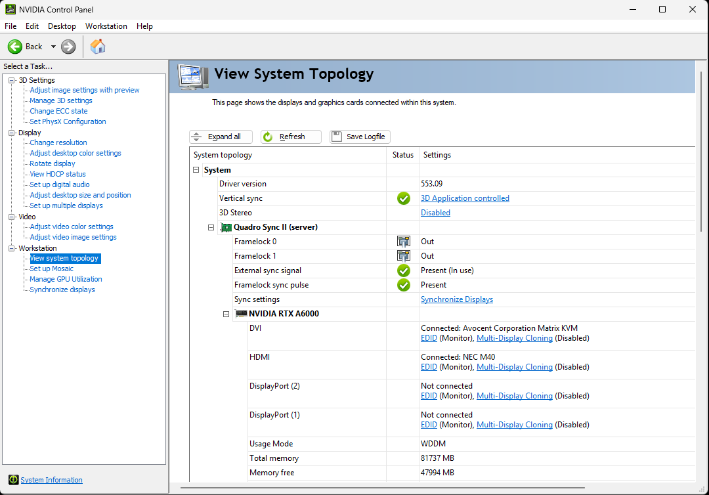Open the Help menu
709x495 pixels.
pyautogui.click(x=144, y=26)
